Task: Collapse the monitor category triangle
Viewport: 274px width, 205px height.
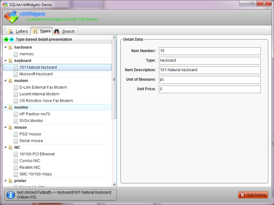Action: 5,107
